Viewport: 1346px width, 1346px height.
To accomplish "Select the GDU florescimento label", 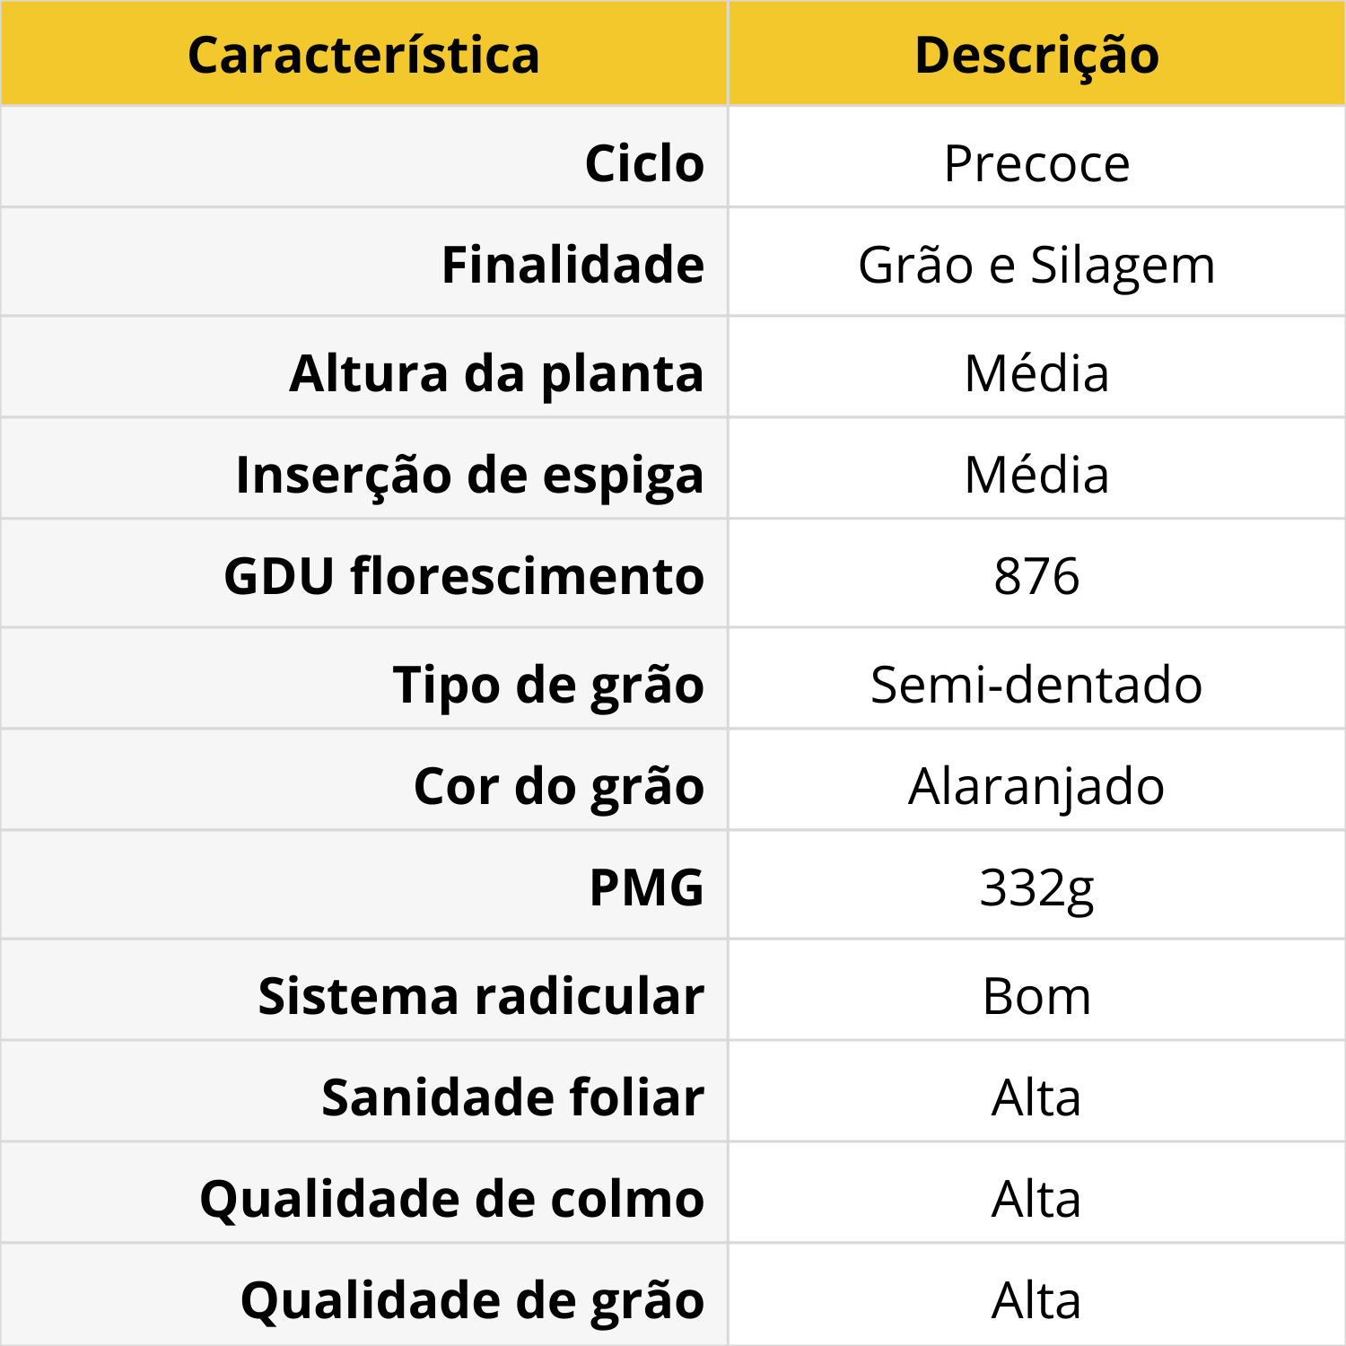I will click(464, 575).
